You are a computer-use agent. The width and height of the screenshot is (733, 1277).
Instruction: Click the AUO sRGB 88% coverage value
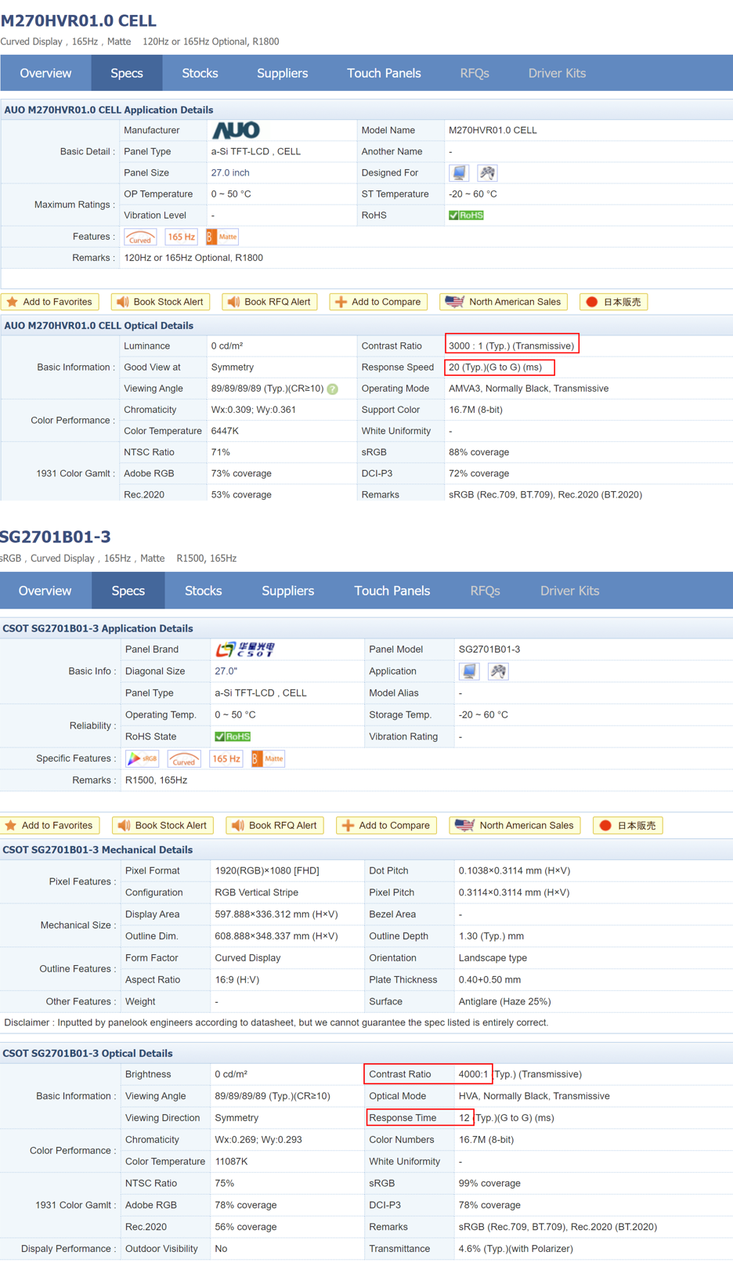pyautogui.click(x=478, y=453)
